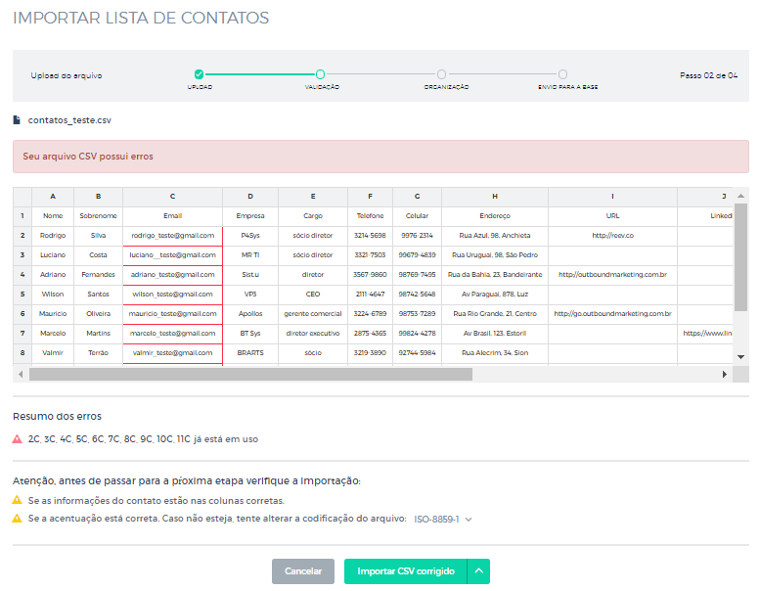The image size is (760, 591).
Task: Click the vertical scrollbar thumb of the table
Action: click(740, 257)
